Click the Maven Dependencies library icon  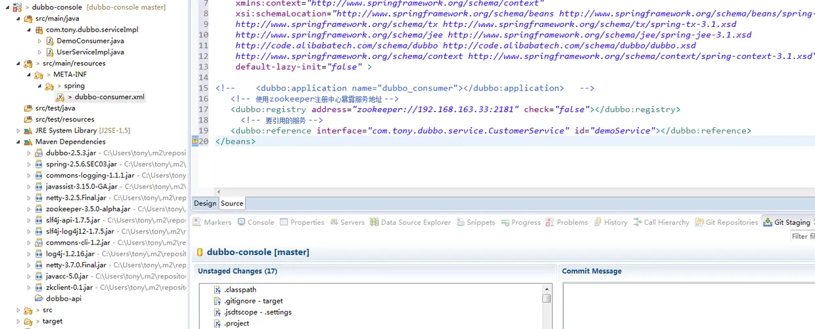[x=28, y=142]
